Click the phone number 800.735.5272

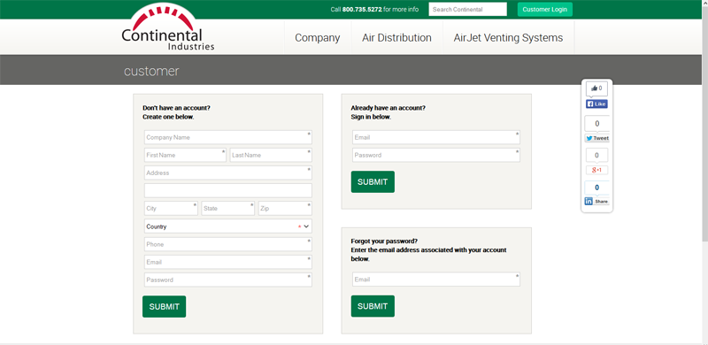[x=362, y=10]
